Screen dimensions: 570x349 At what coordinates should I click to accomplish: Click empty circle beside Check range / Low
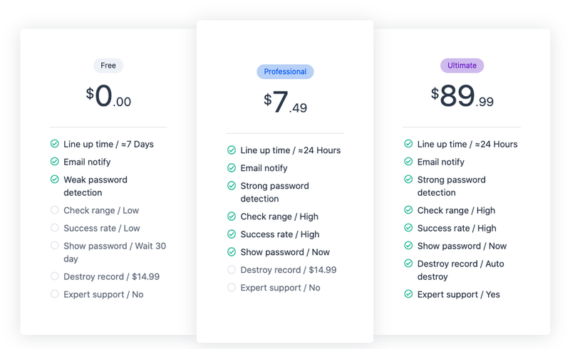(x=55, y=210)
